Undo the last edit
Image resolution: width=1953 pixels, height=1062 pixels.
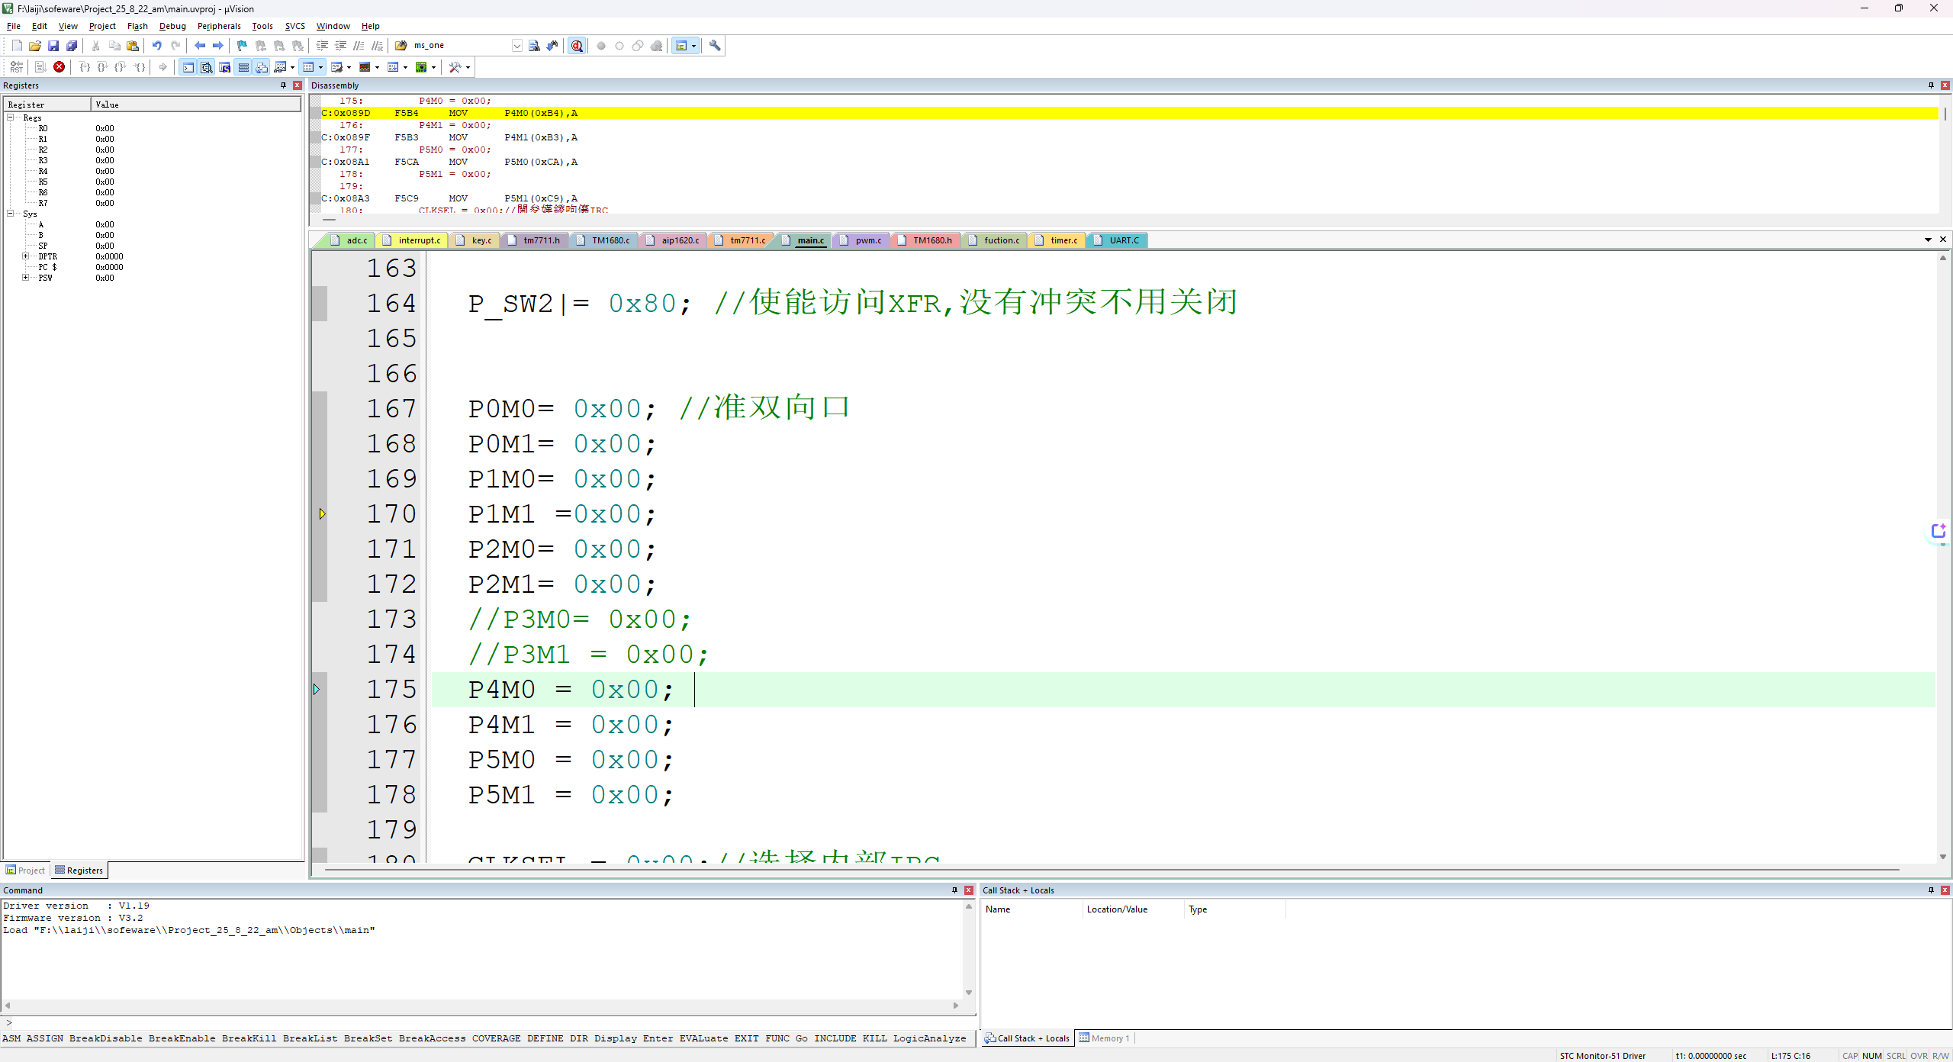156,46
